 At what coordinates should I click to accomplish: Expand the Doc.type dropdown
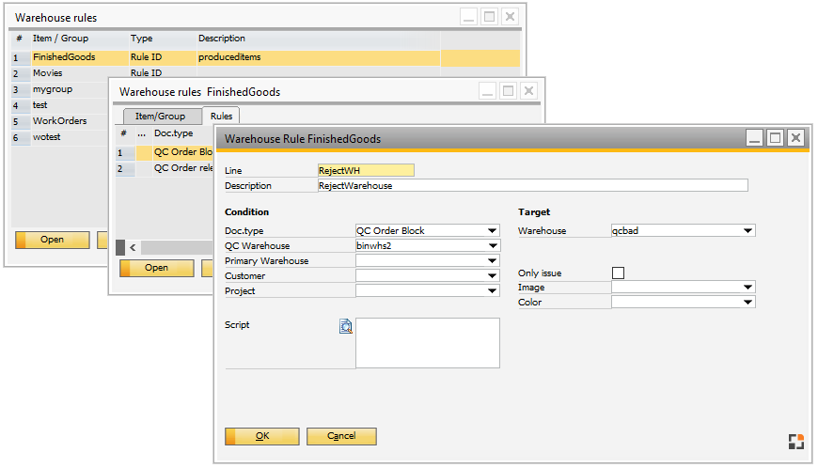pyautogui.click(x=493, y=231)
